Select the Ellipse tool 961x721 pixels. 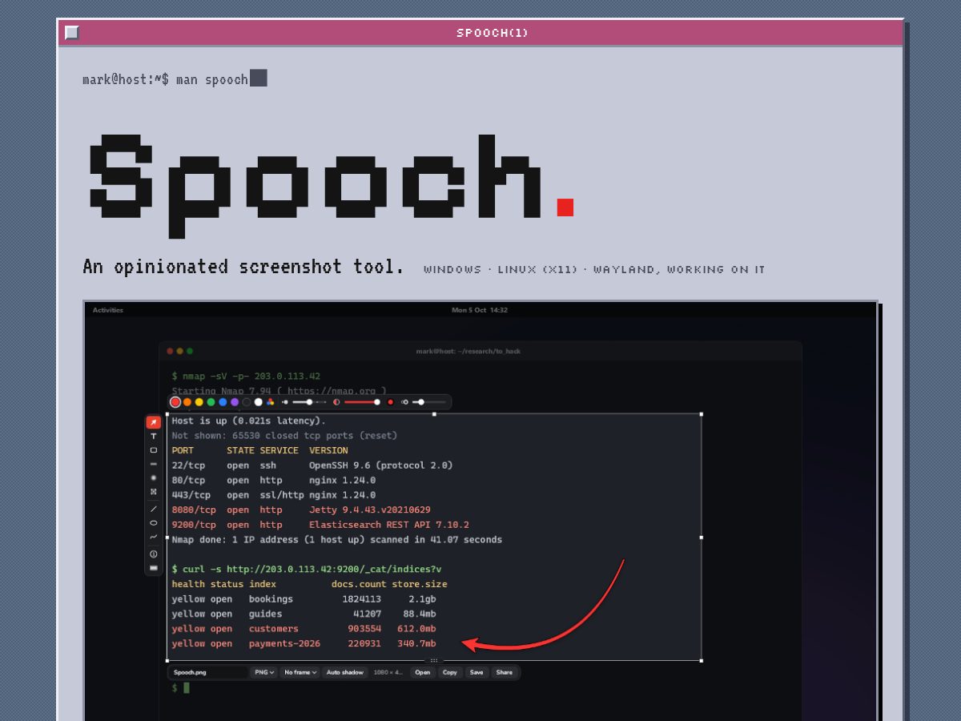point(154,522)
